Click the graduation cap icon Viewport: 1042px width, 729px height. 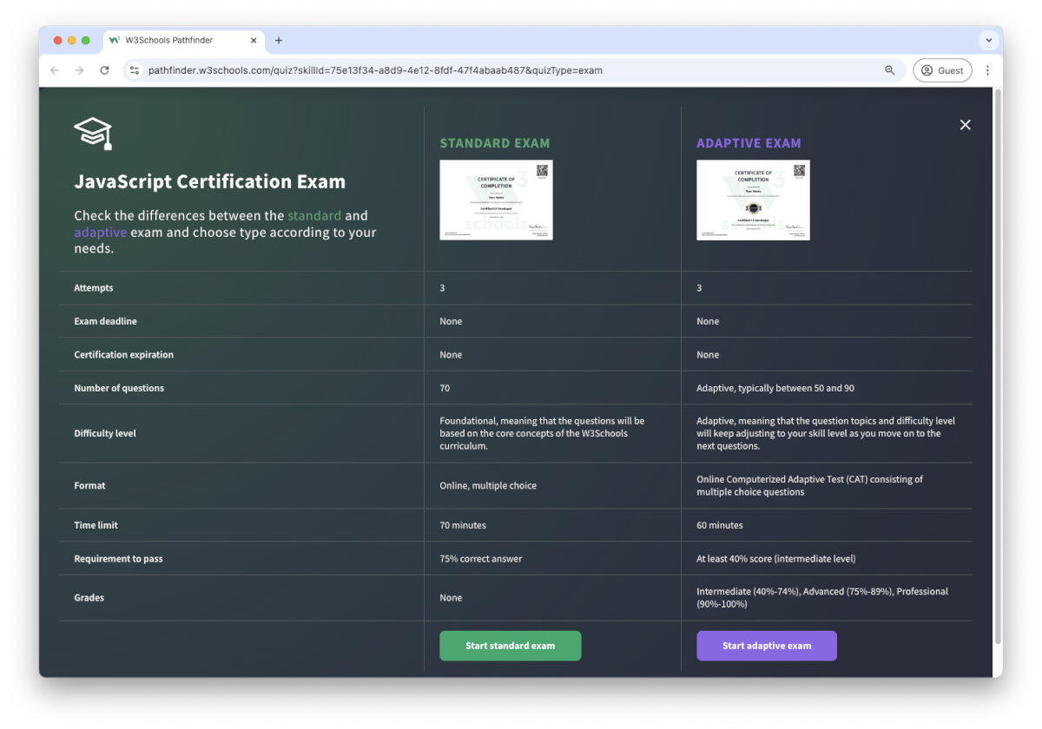[x=93, y=134]
